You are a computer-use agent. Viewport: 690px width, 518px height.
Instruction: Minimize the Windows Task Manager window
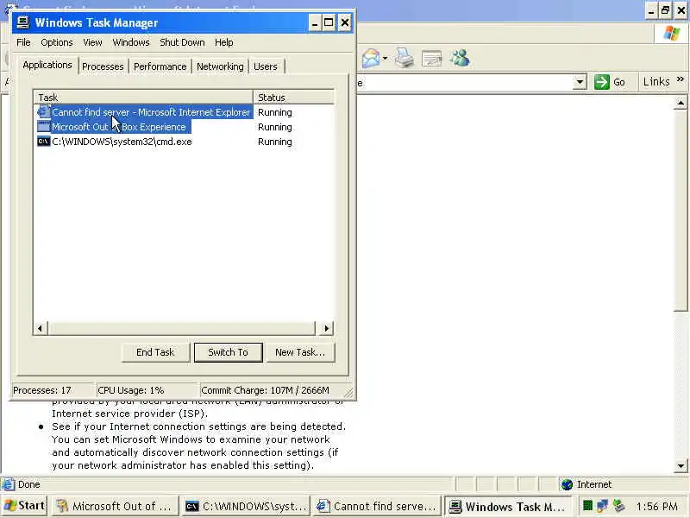coord(314,23)
